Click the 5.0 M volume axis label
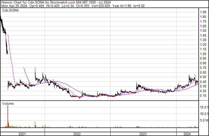Image resolution: width=209 pixels, height=136 pixels. tap(205, 120)
